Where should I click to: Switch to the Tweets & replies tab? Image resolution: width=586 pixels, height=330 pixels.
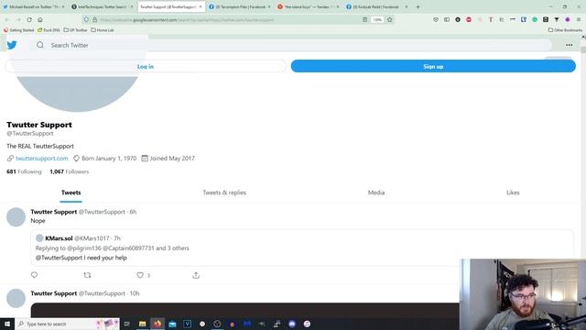pos(224,192)
